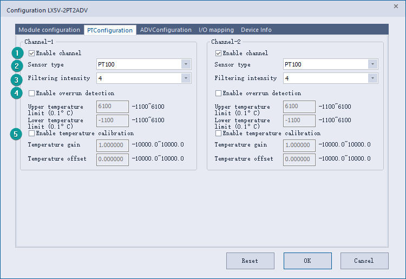Click Channel-1 Temperature offset label
This screenshot has height=279, width=406.
(x=57, y=159)
